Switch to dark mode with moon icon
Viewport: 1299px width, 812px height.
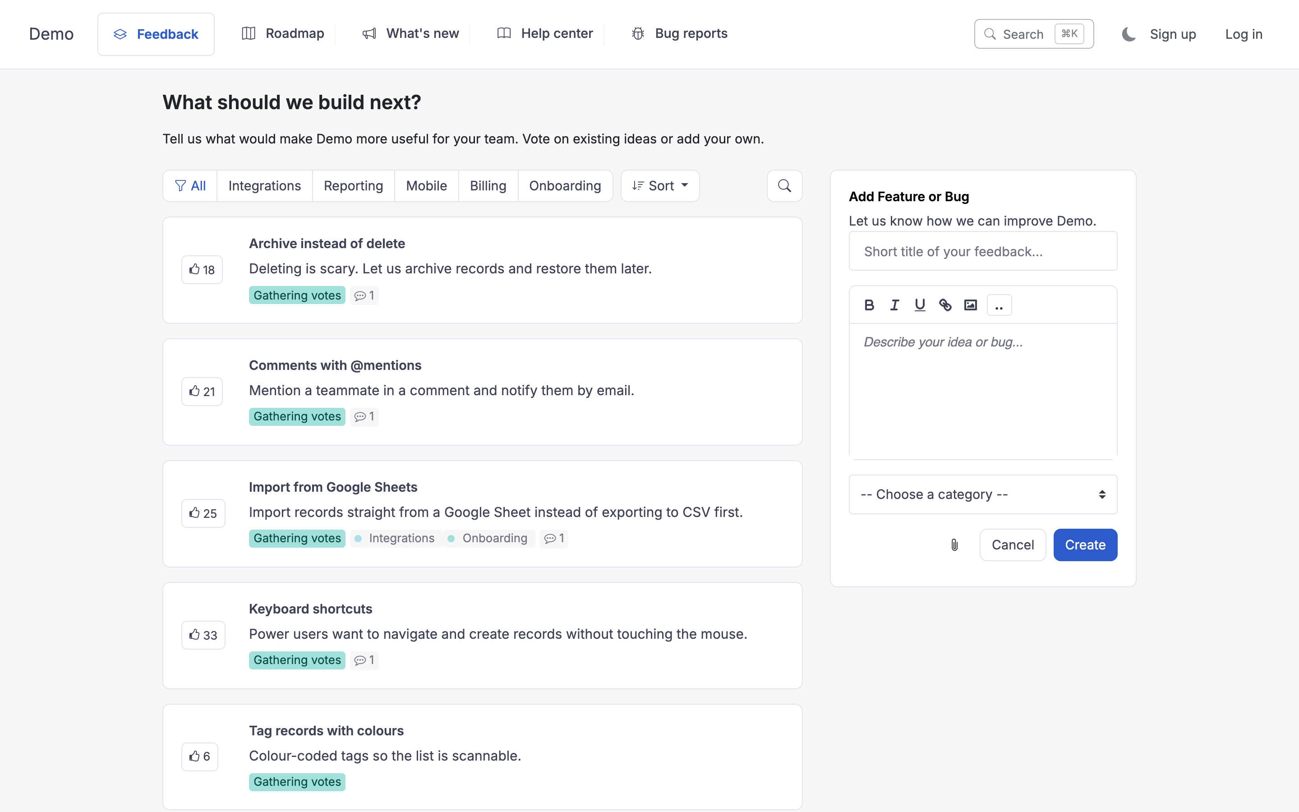[1129, 34]
